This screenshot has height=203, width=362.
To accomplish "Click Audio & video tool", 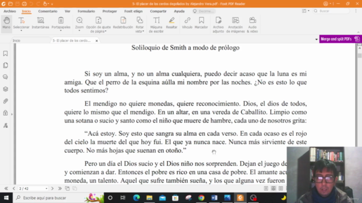I will point(252,25).
